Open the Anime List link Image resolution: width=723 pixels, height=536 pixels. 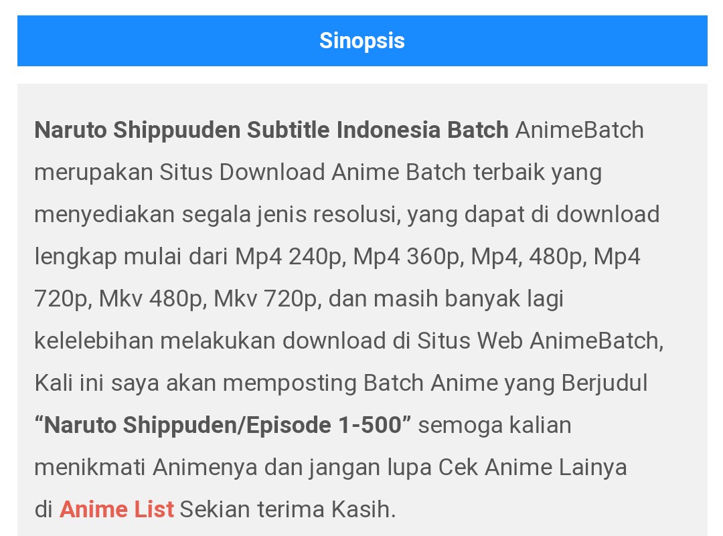click(116, 509)
